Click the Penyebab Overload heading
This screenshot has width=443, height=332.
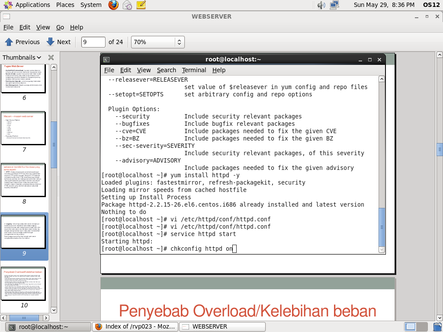tap(247, 311)
